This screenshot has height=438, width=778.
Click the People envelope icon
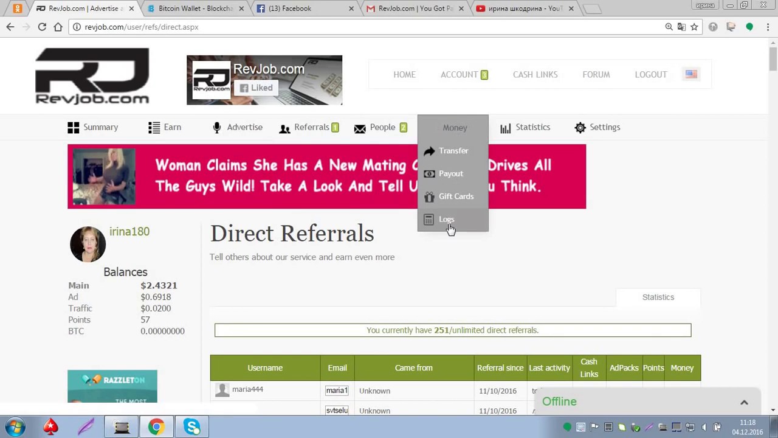point(360,128)
